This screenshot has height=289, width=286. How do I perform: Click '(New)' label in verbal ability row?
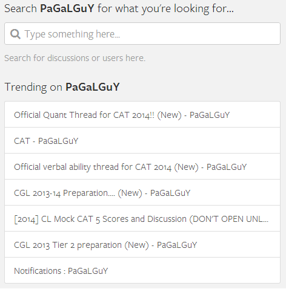coord(186,167)
